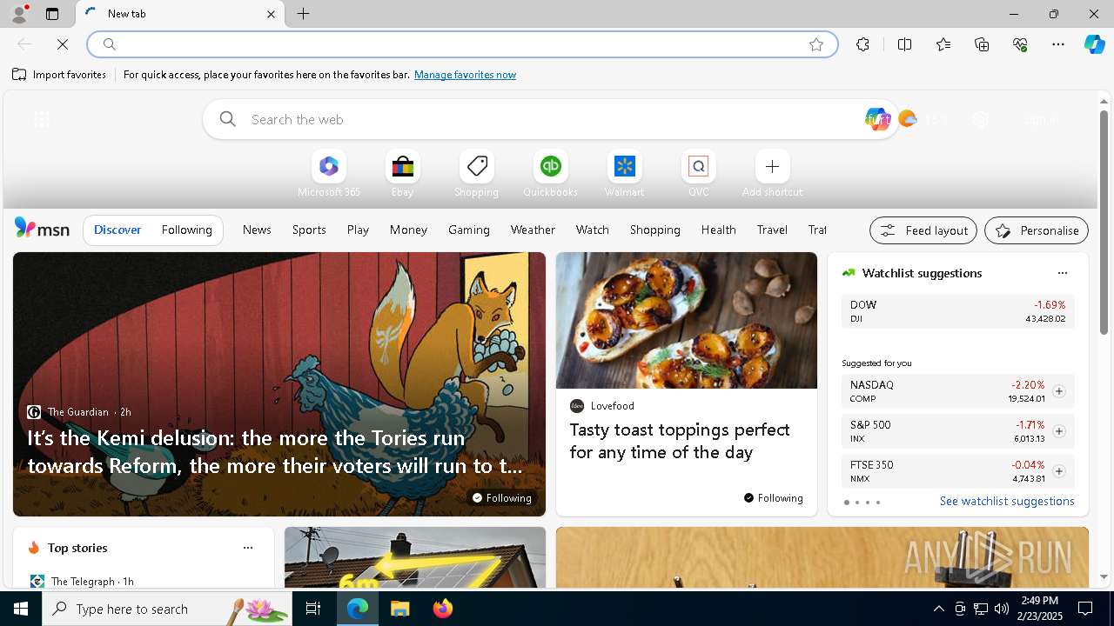
Task: Open the News category
Action: tap(257, 230)
